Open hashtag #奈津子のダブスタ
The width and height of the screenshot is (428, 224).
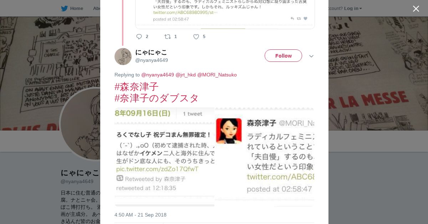pos(157,98)
